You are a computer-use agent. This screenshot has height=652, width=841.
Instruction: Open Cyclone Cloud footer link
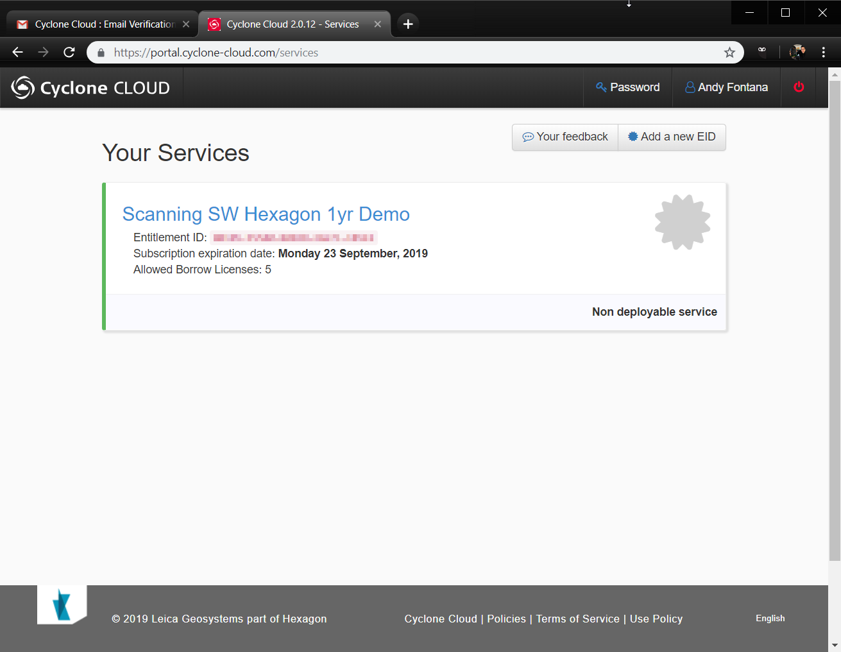441,619
